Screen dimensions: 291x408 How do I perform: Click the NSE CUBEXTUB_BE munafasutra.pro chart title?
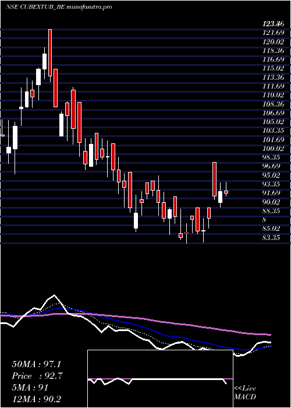[x=59, y=7]
